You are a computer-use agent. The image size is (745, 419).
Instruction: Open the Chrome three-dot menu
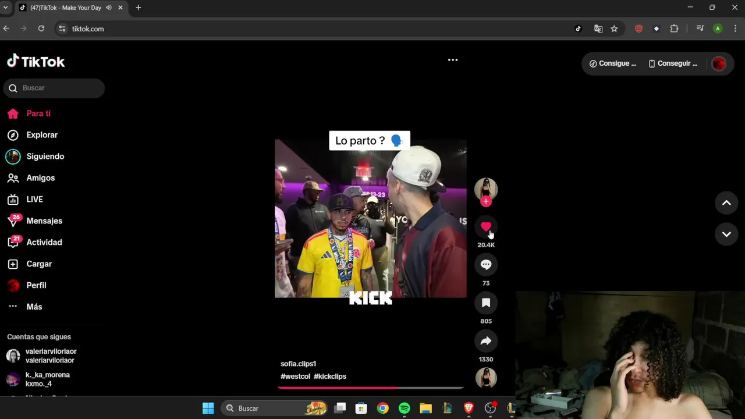point(736,29)
